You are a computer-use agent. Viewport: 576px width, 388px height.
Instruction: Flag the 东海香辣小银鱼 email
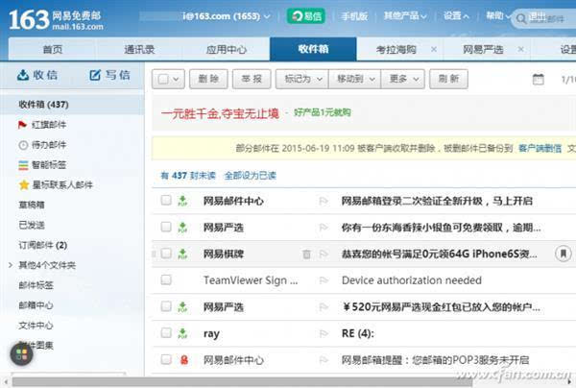324,228
